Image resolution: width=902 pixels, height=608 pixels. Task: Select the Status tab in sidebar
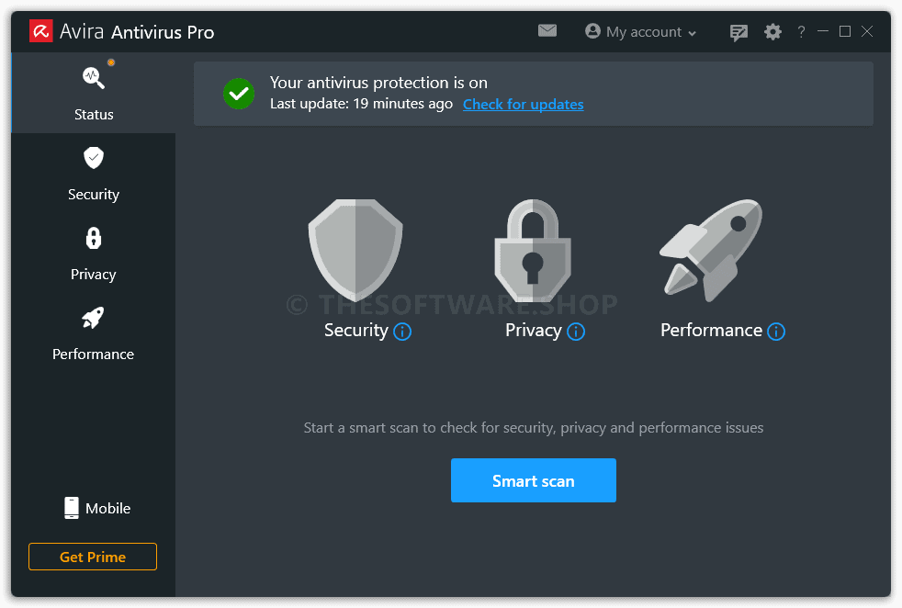click(93, 93)
